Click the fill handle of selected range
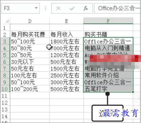 tap(133, 92)
